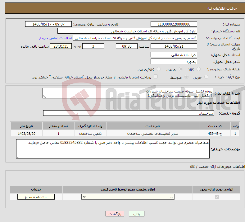Select the خدمت radio button
This screenshot has height=222, width=245.
(x=181, y=69)
